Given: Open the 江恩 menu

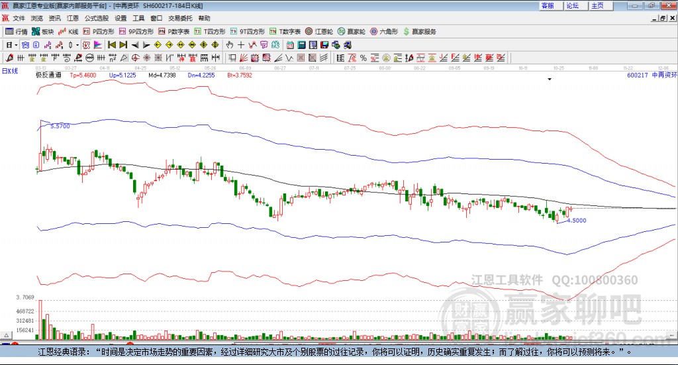Looking at the screenshot, I should 73,18.
